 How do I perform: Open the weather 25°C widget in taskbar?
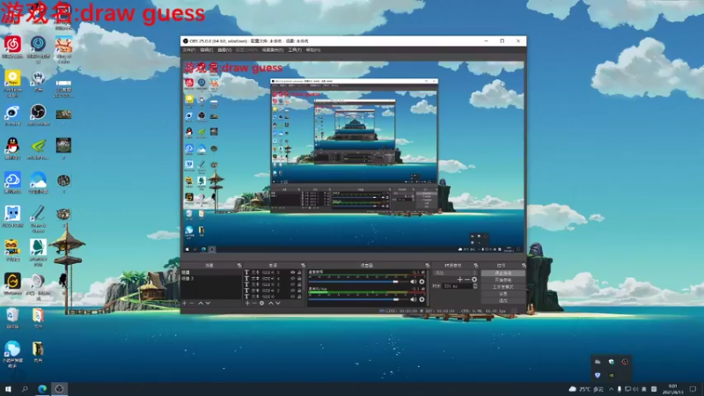pyautogui.click(x=586, y=389)
